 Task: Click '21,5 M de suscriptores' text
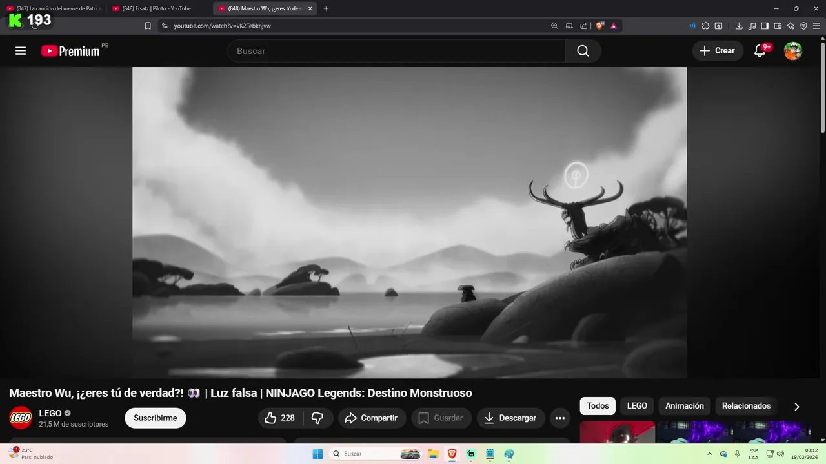coord(74,425)
